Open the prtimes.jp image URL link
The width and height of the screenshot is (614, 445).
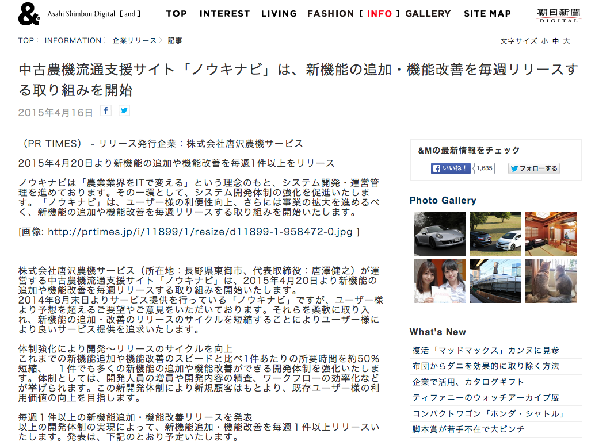(200, 232)
